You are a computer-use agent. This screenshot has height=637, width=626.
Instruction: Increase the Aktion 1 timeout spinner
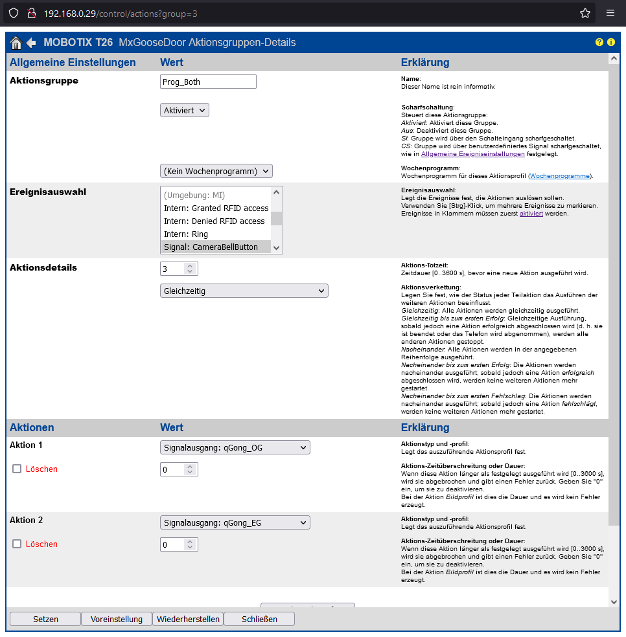click(190, 467)
